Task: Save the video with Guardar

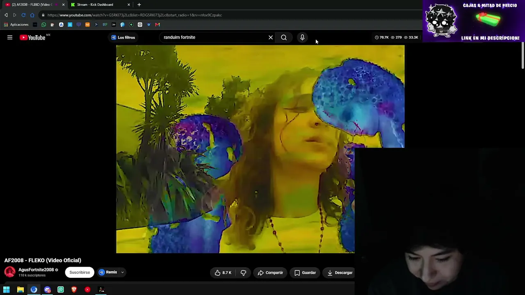Action: click(305, 272)
